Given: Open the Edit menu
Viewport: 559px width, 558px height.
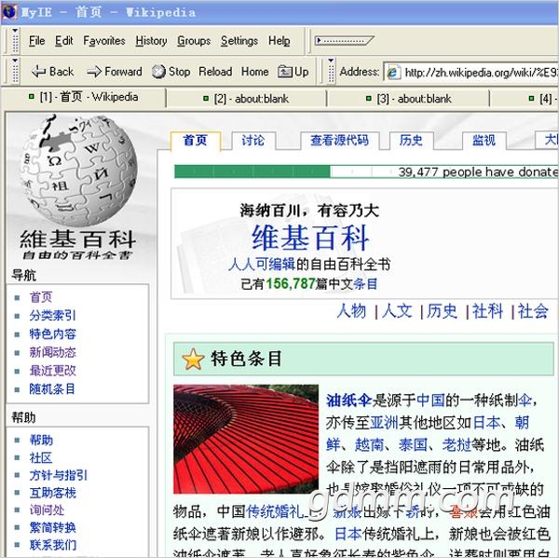Looking at the screenshot, I should [63, 41].
